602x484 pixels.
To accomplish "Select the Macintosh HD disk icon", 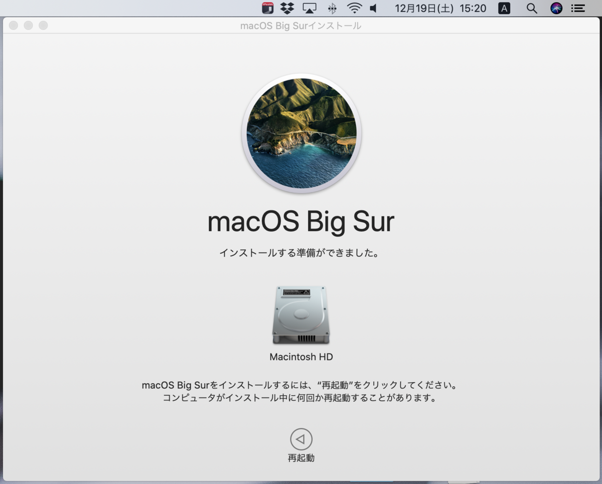I will (301, 315).
